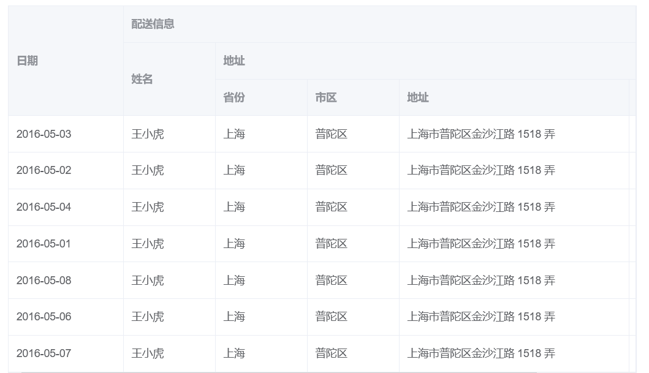649x373 pixels.
Task: Click the address in the 2016-05-08 row
Action: pyautogui.click(x=481, y=281)
